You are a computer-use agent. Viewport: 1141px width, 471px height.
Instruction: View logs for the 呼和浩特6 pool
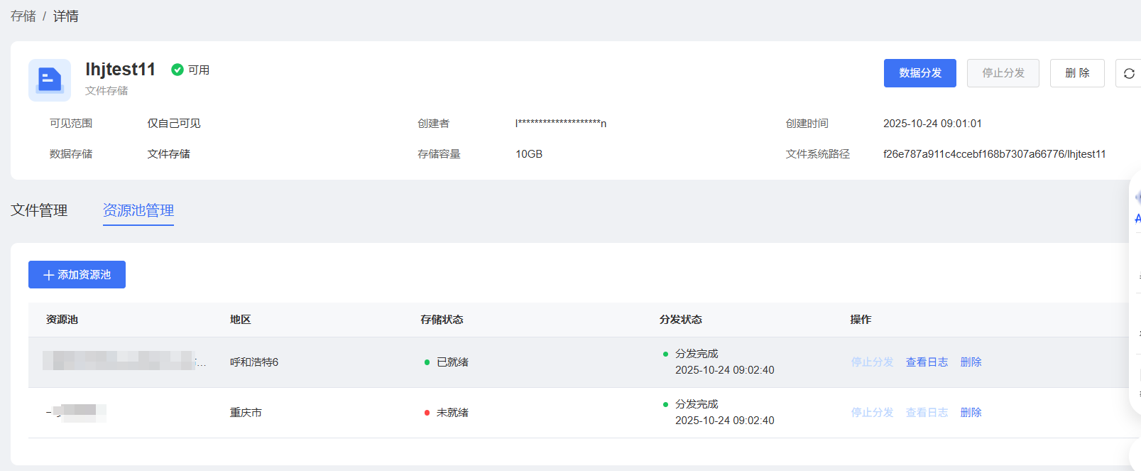(927, 362)
